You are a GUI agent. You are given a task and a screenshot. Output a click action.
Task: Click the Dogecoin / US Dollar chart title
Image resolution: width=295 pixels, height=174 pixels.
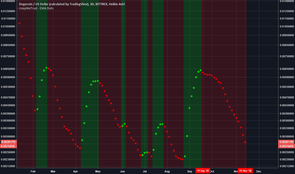click(72, 4)
